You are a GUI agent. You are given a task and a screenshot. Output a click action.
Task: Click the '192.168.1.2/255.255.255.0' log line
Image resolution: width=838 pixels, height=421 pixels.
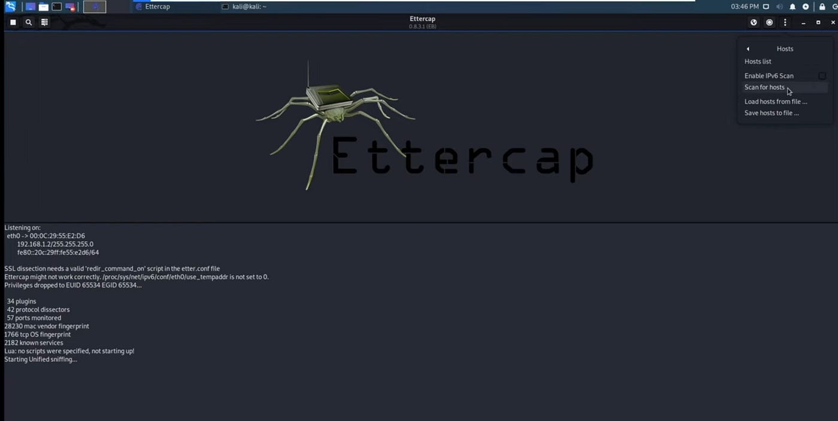pos(55,244)
